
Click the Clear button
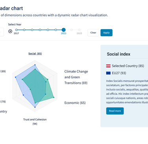93,33
